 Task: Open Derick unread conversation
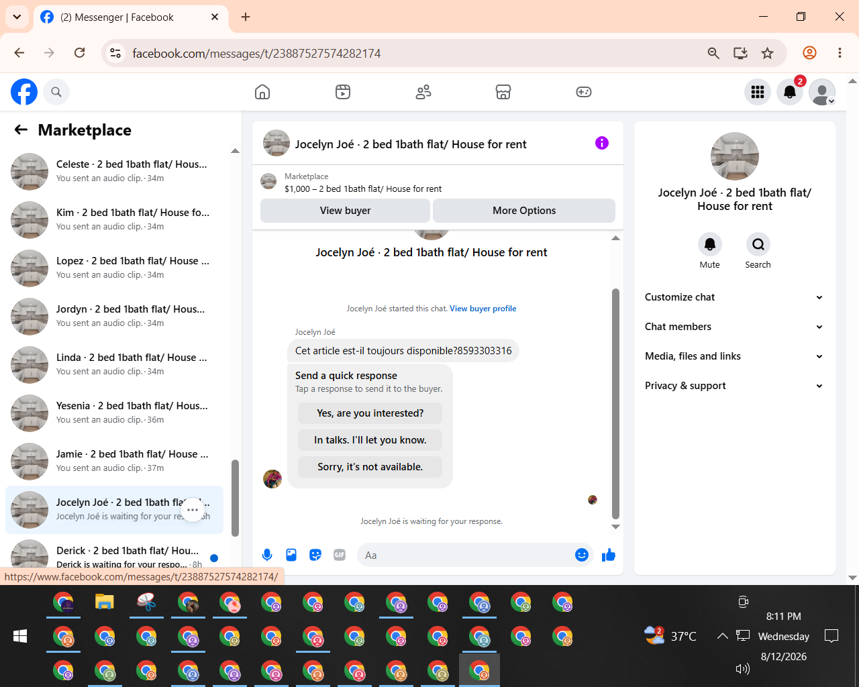(x=114, y=554)
